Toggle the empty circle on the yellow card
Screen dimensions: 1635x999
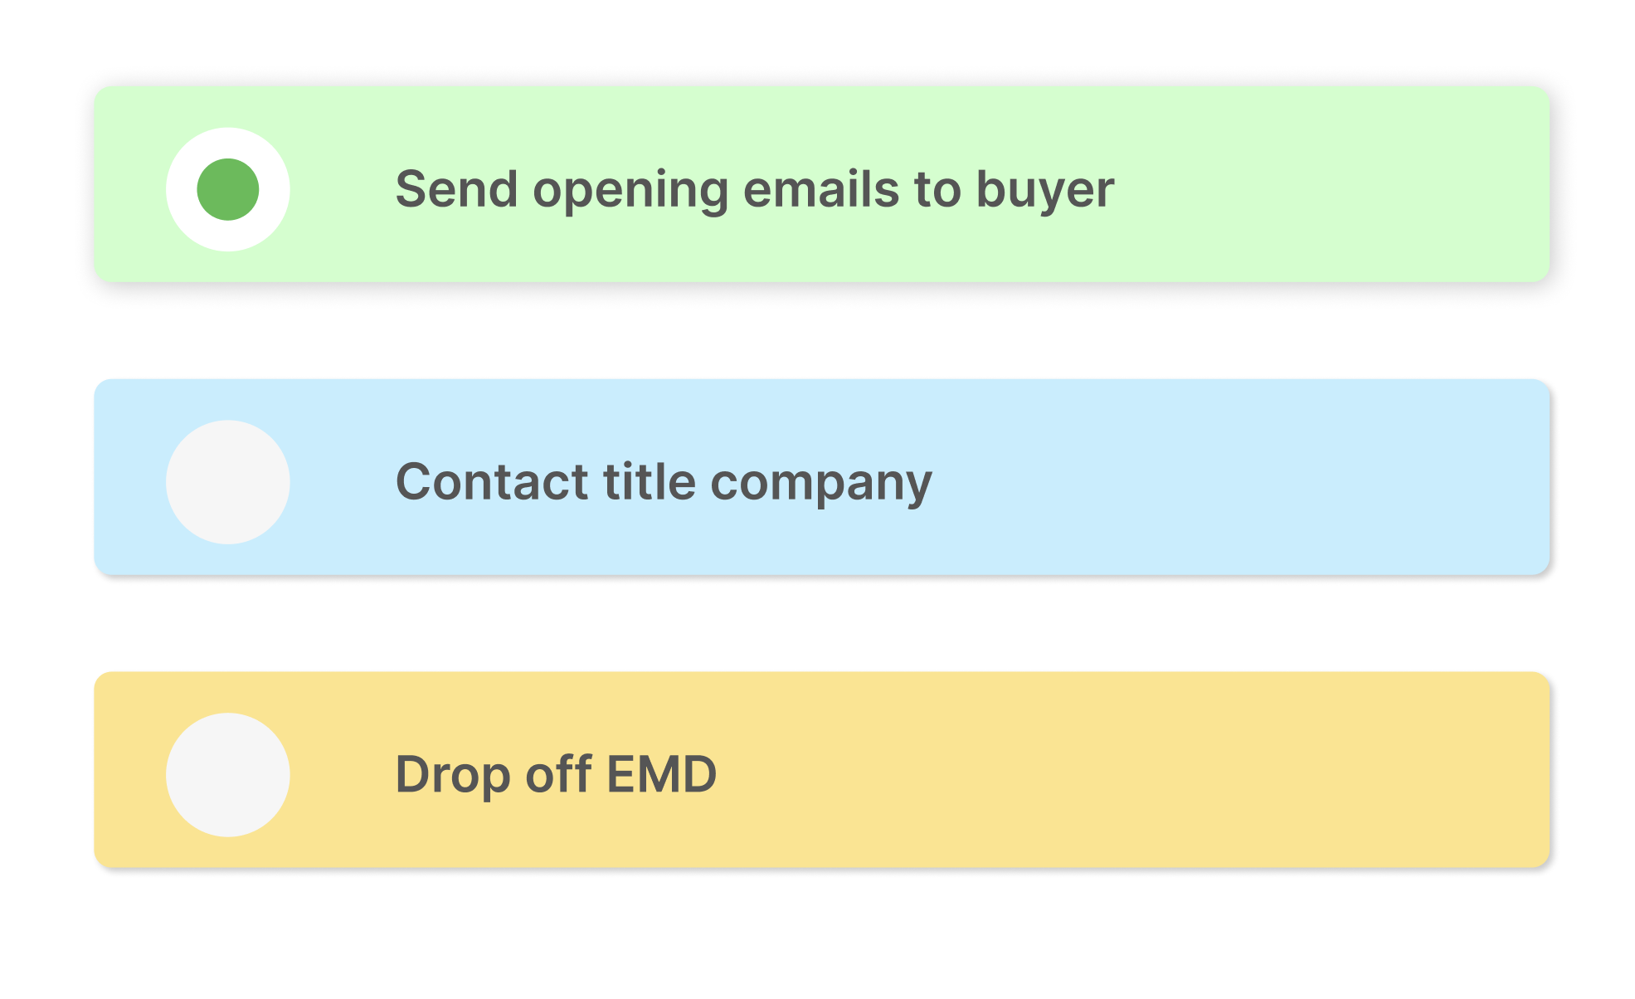[227, 775]
